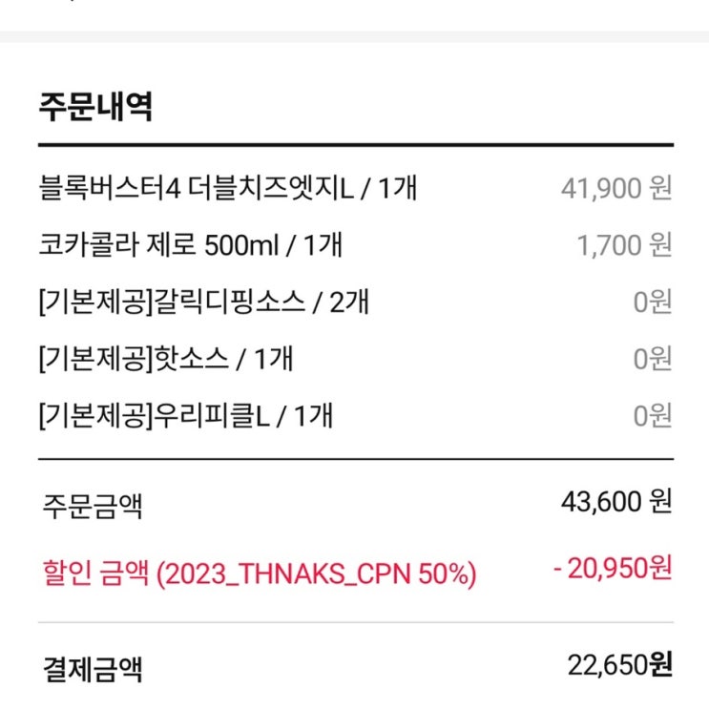The width and height of the screenshot is (709, 709).
Task: Select the [기본제공]핫소스 item line
Action: tap(165, 359)
